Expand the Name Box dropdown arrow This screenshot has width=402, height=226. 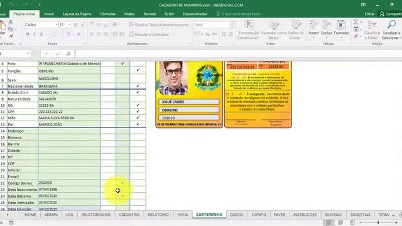click(28, 53)
